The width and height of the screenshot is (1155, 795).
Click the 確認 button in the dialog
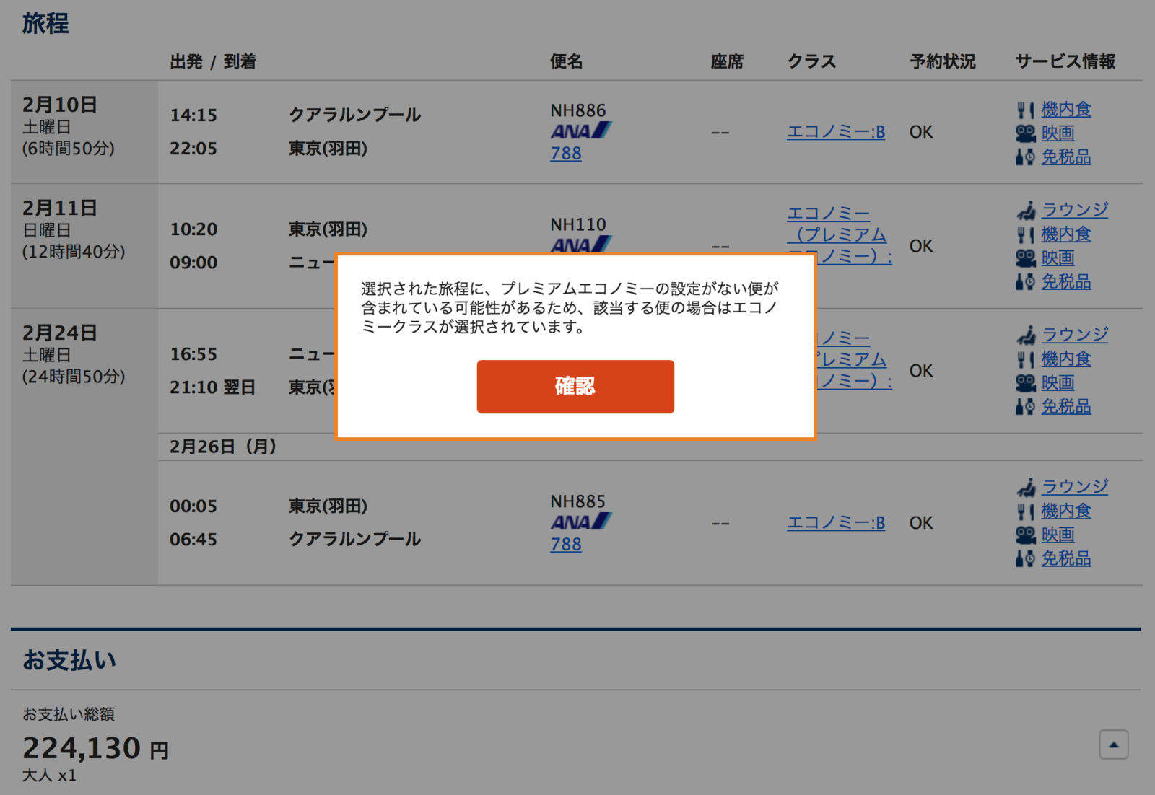point(575,387)
